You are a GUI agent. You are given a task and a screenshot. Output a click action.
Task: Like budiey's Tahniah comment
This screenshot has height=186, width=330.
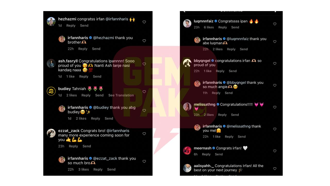(144, 92)
